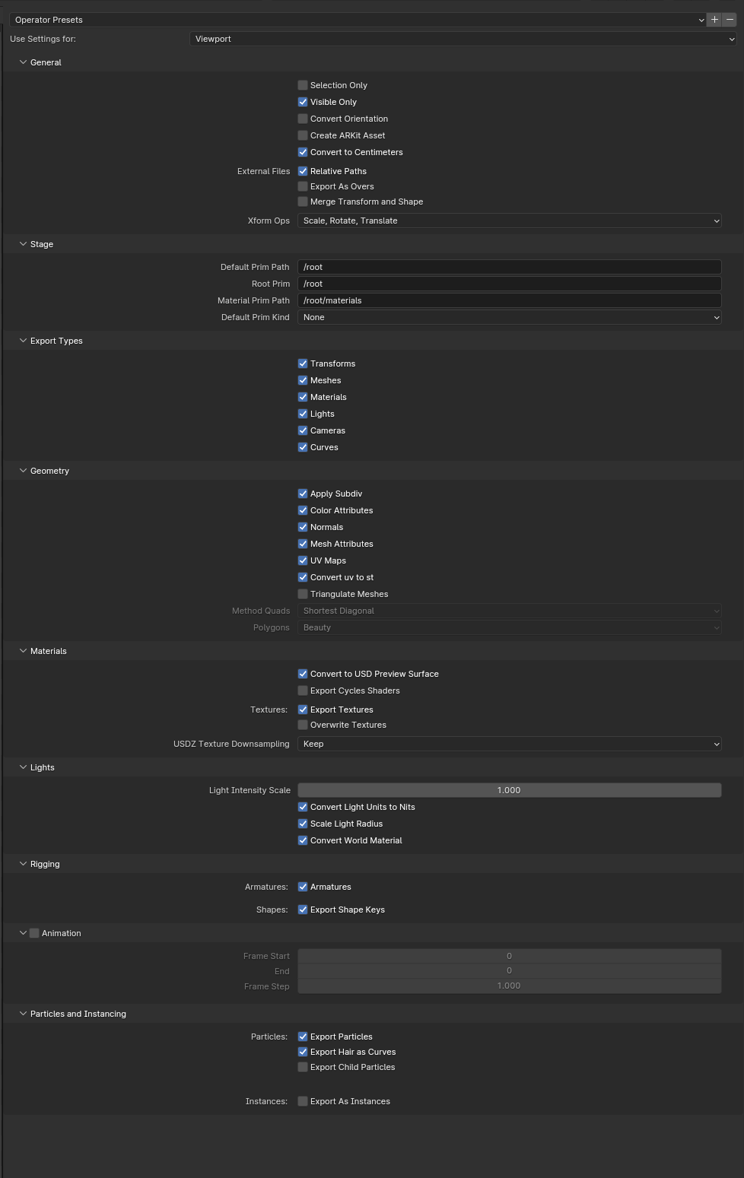
Task: Enable Export Cycles Shaders checkbox
Action: click(303, 691)
